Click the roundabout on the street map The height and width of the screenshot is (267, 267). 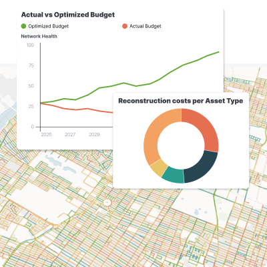[x=107, y=202]
